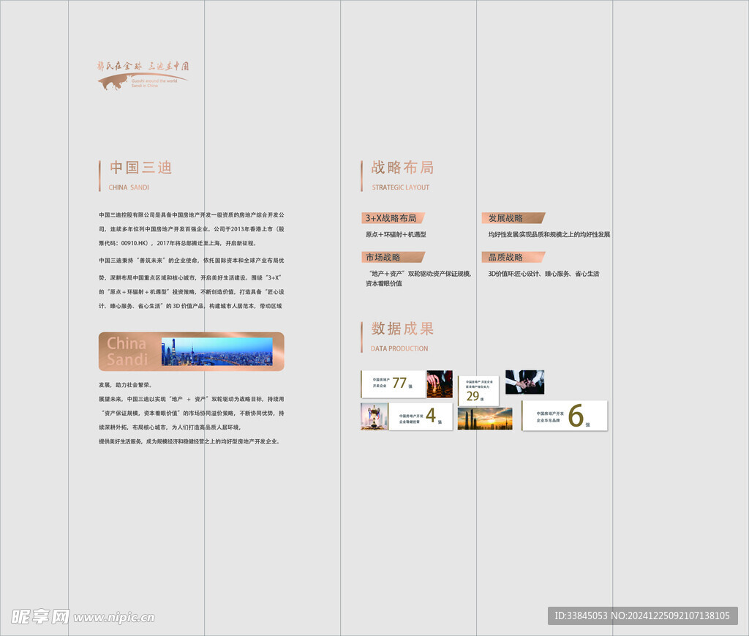Click the line starting 展望未来
Image resolution: width=749 pixels, height=636 pixels.
[192, 399]
